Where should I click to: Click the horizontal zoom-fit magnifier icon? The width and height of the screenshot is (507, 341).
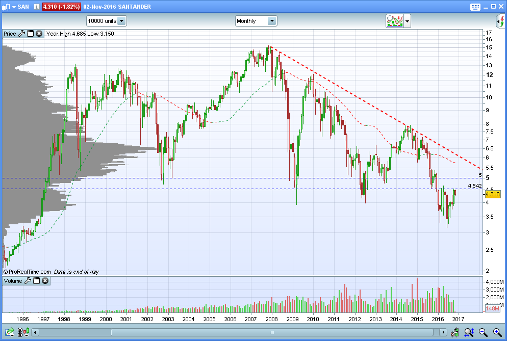tap(469, 332)
